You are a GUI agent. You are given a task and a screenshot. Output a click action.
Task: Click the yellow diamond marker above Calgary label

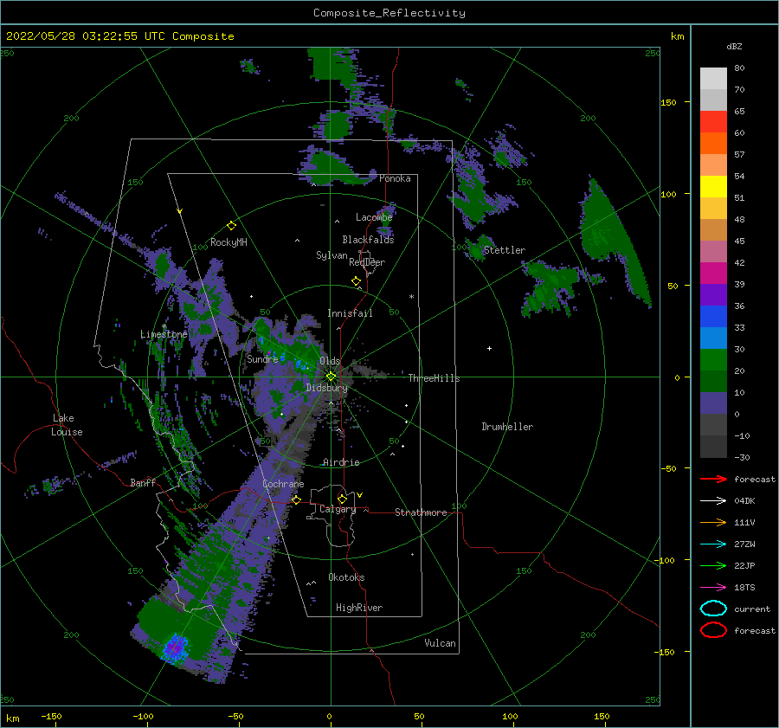point(342,499)
